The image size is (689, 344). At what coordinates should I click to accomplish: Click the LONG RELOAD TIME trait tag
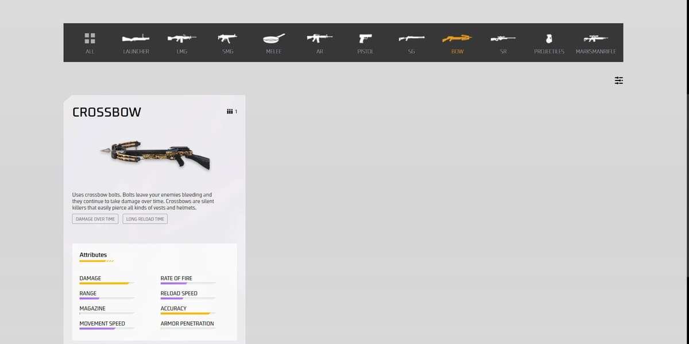pyautogui.click(x=145, y=219)
